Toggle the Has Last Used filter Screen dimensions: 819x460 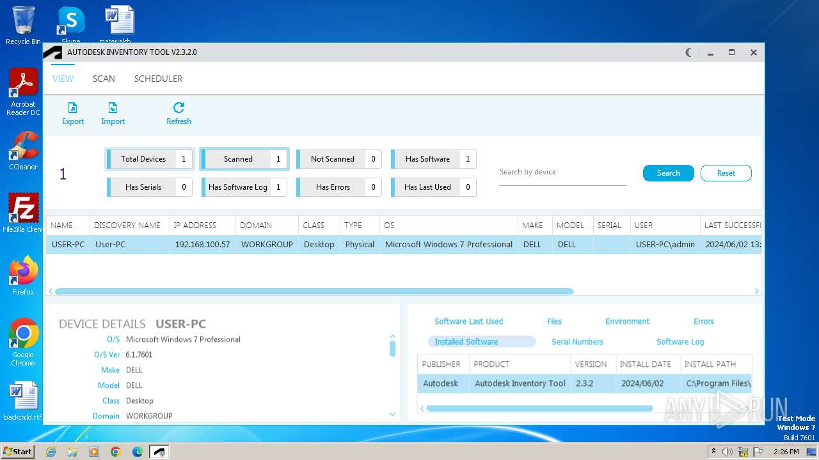pos(434,187)
